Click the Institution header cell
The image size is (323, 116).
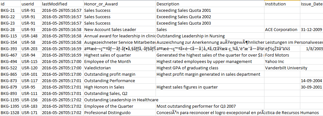pos(282,4)
